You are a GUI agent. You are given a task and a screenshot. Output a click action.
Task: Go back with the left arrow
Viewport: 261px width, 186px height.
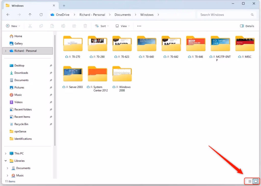point(8,14)
